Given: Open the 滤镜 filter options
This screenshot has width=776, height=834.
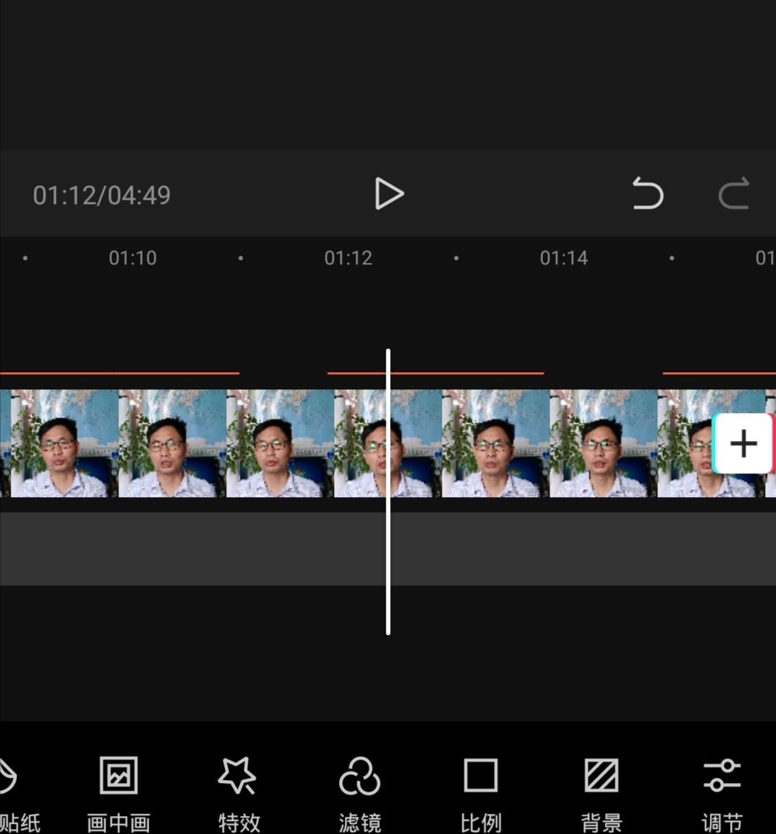Looking at the screenshot, I should tap(359, 790).
